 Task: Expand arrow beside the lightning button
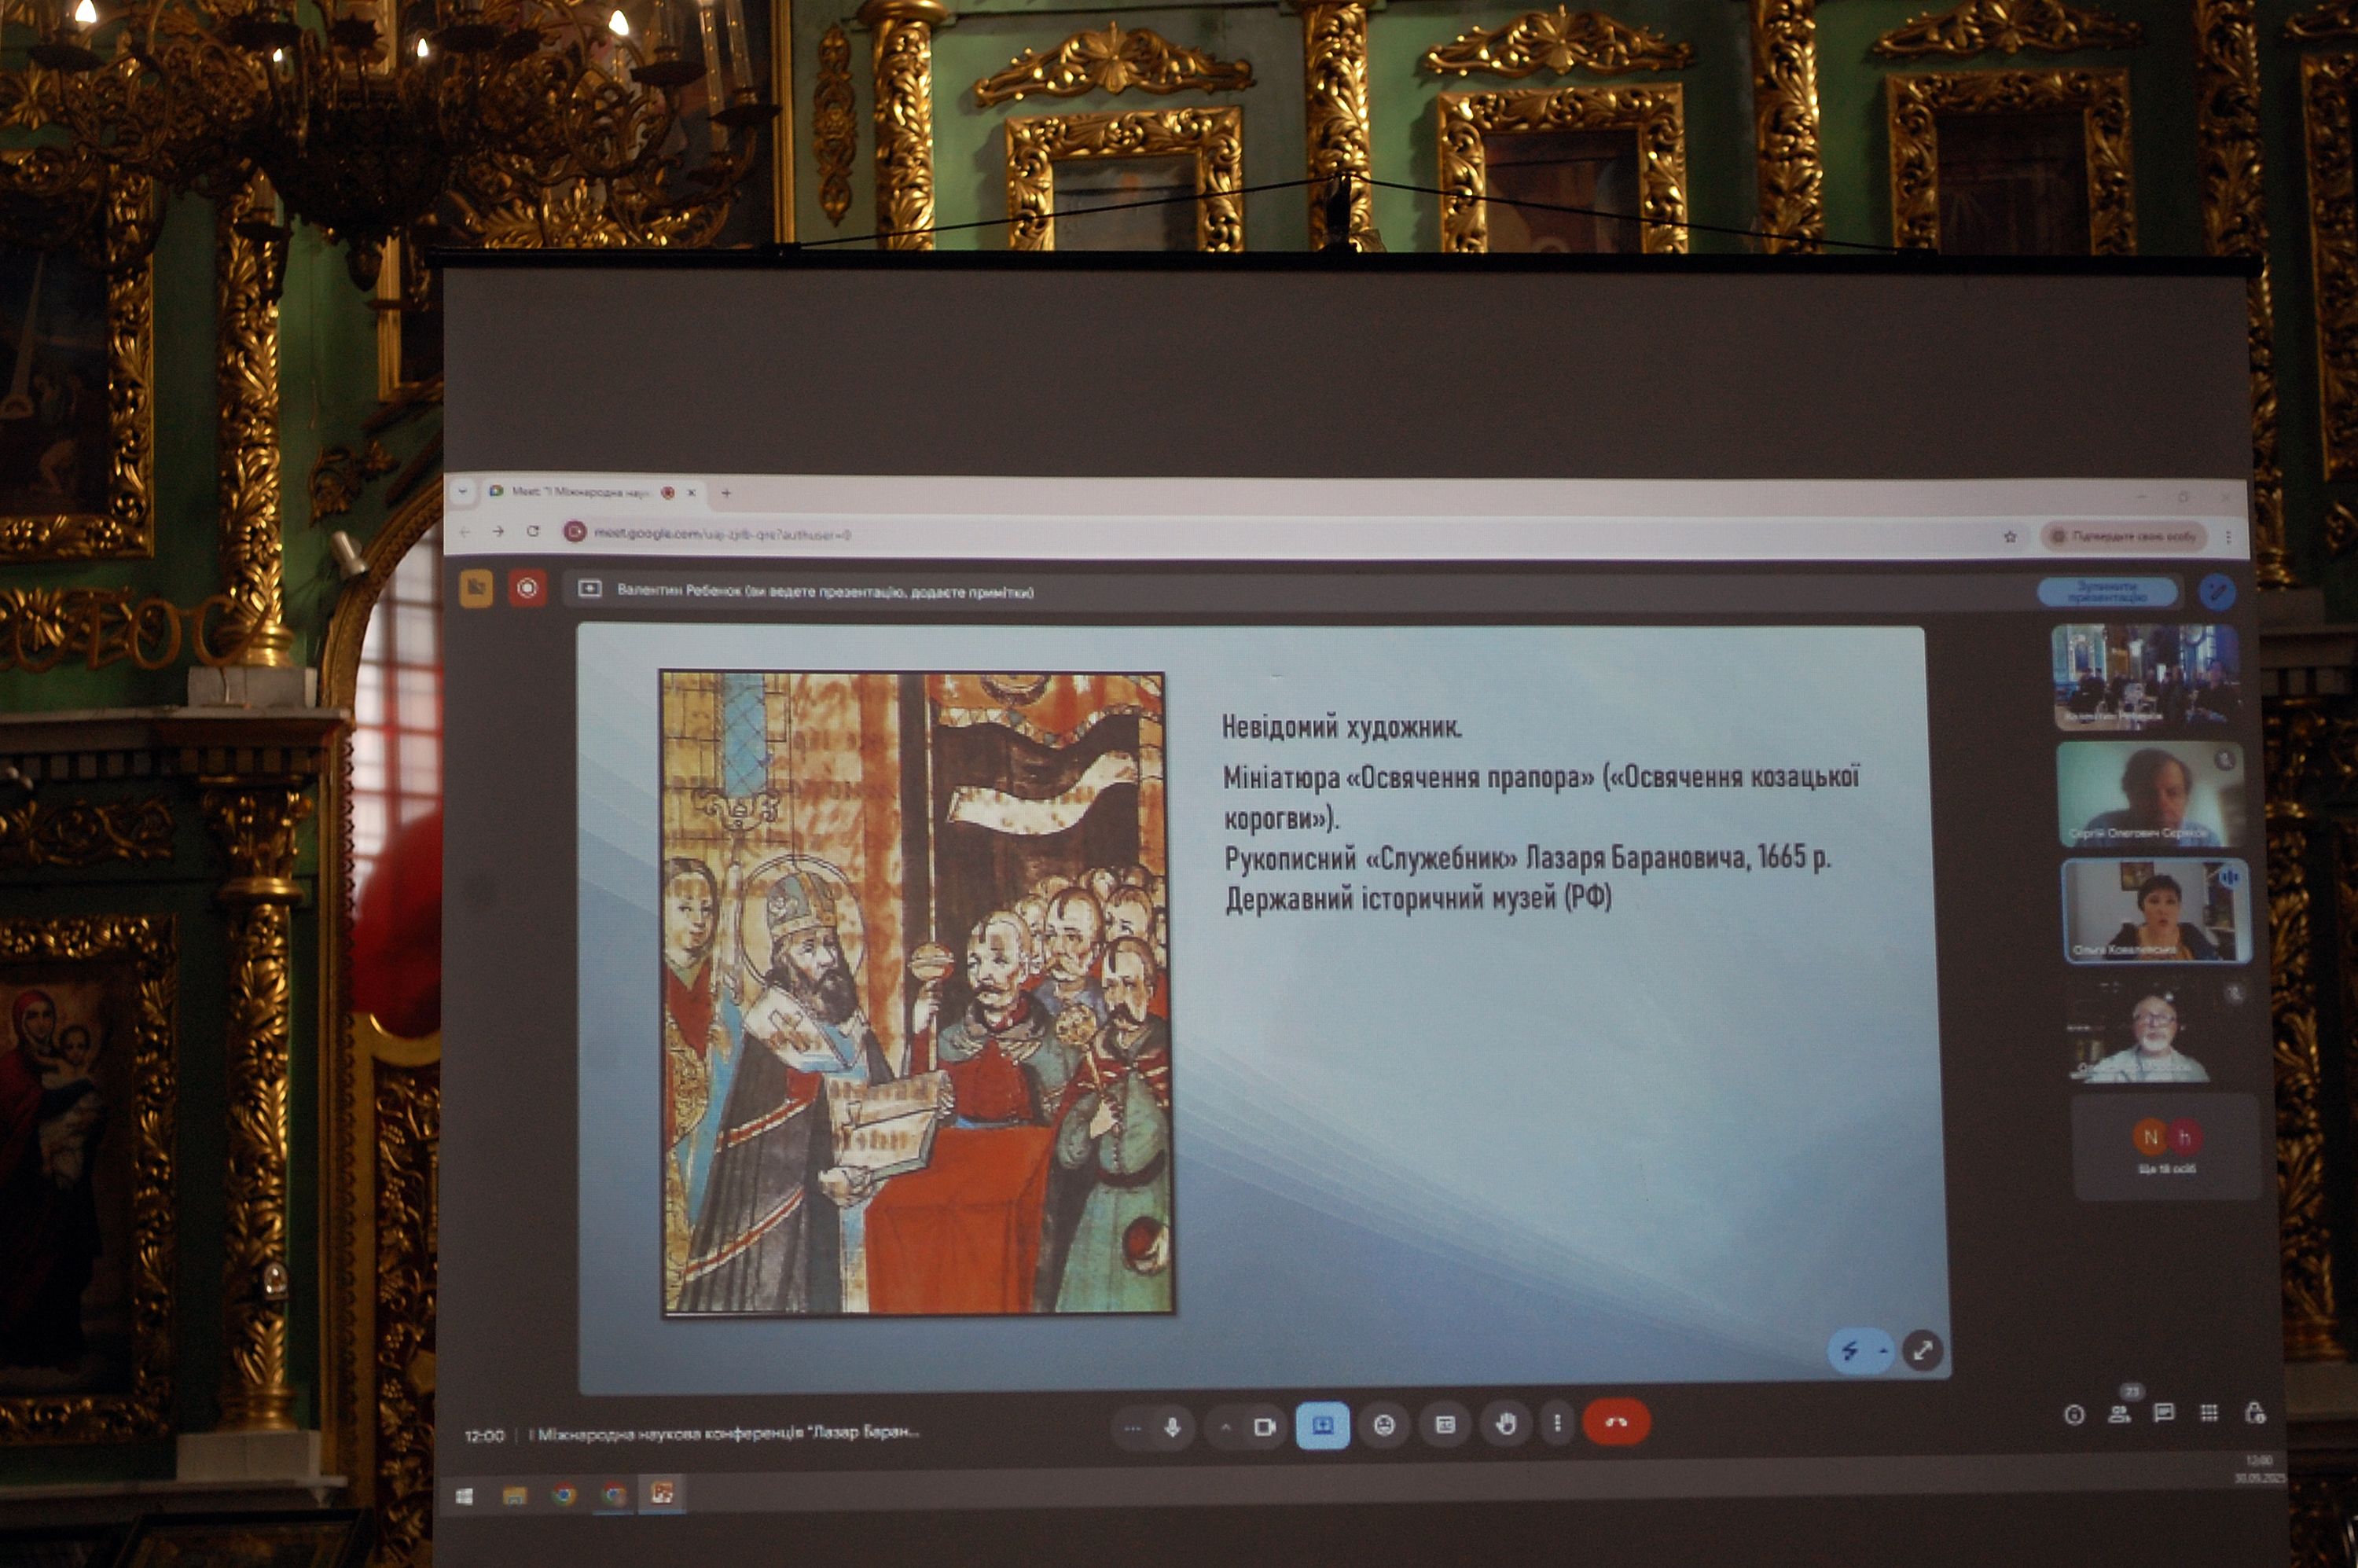click(x=1884, y=1351)
